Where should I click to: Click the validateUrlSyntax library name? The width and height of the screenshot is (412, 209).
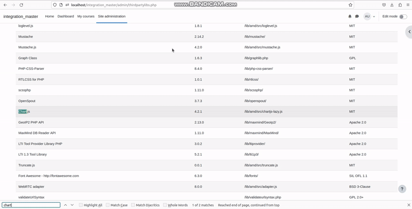tap(31, 197)
